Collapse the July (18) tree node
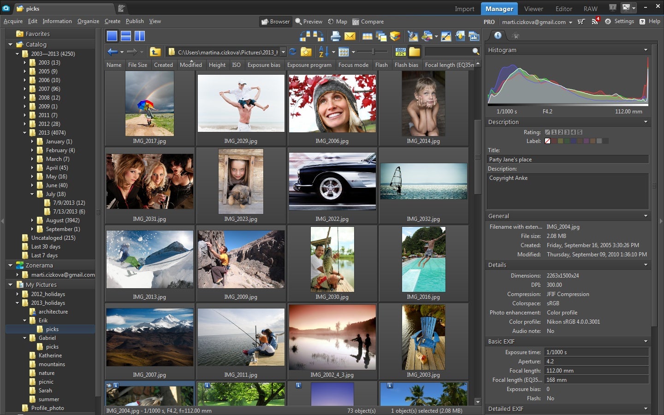664x415 pixels. click(x=32, y=194)
